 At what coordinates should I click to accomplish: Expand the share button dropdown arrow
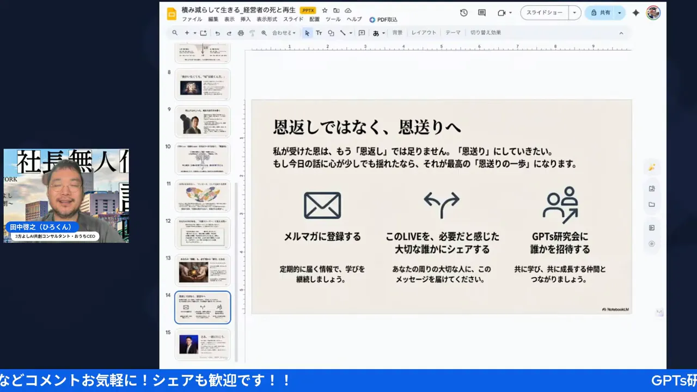[x=619, y=13]
